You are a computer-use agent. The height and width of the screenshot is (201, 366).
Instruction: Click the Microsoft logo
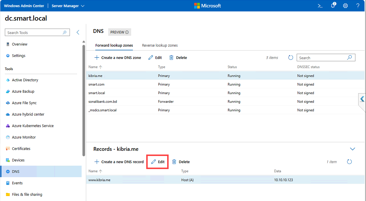[207, 6]
